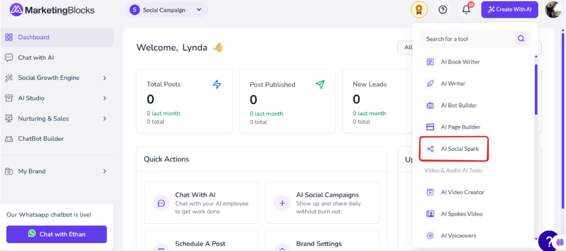Click 'Our Whatsapp chatbot is live!' text
The image size is (566, 251).
pos(49,215)
